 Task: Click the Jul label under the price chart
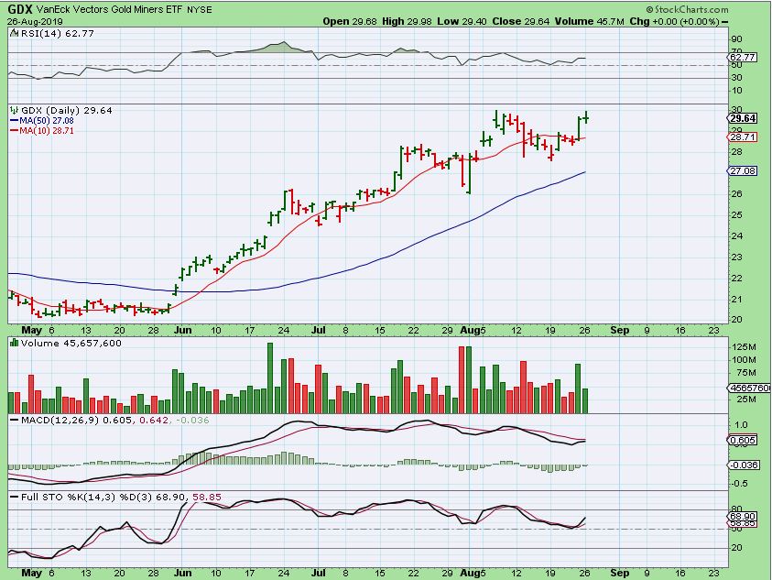(319, 330)
